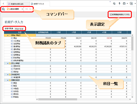Viewport: 137px width, 104px height.
Task: Open the dropdown arrow beside the window layout icon
Action: pyautogui.click(x=127, y=4)
